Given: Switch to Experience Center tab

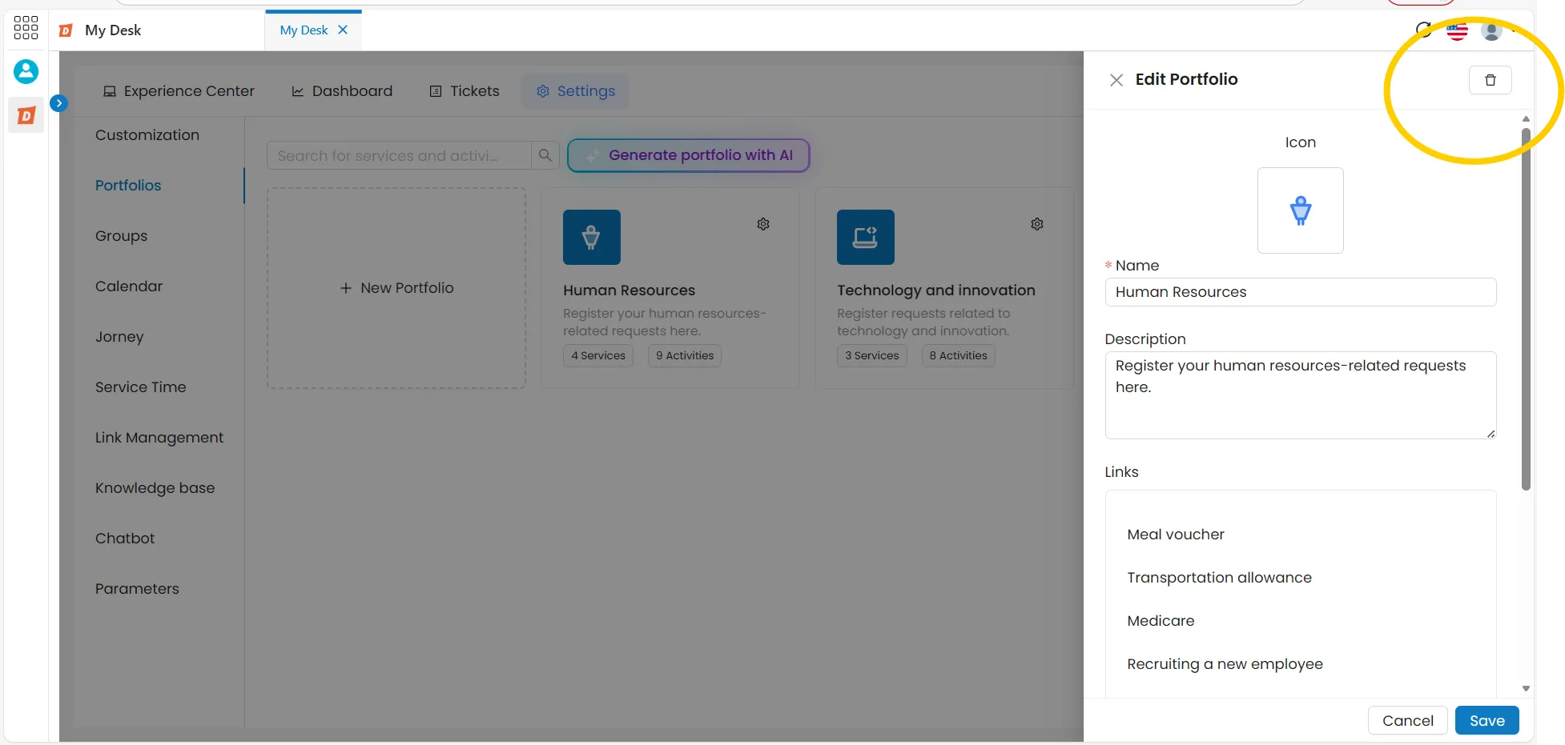Looking at the screenshot, I should (x=179, y=91).
